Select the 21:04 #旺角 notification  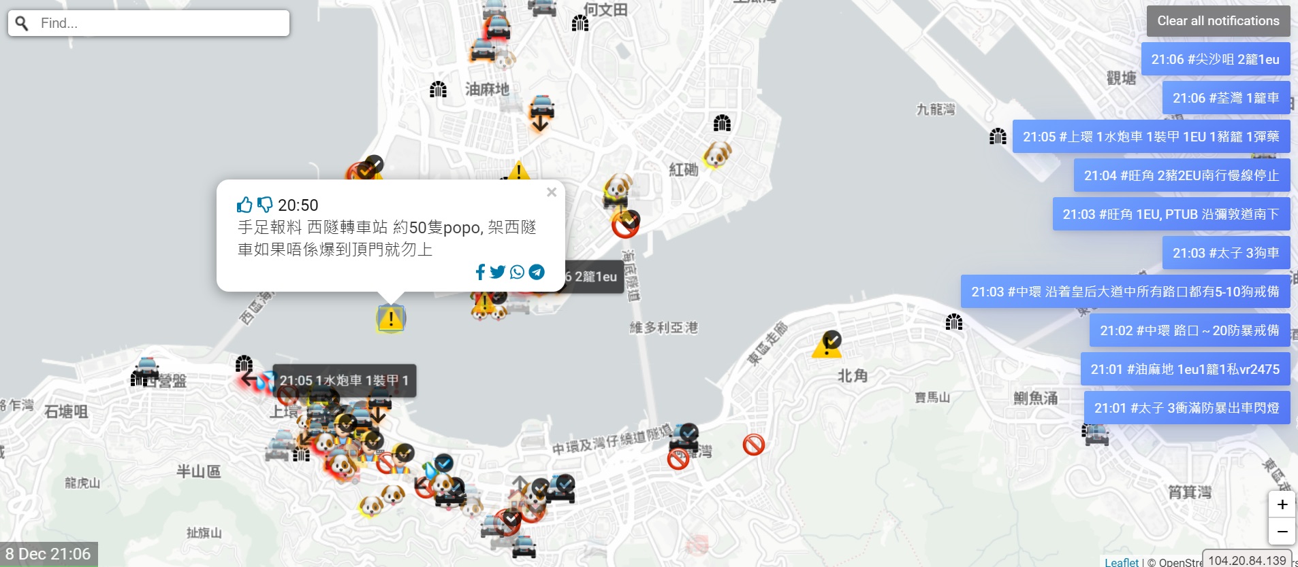pyautogui.click(x=1181, y=175)
